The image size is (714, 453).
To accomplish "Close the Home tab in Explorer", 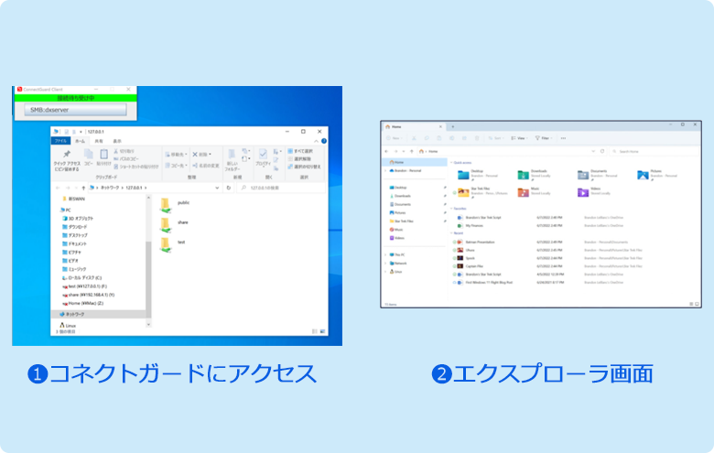I will 440,126.
